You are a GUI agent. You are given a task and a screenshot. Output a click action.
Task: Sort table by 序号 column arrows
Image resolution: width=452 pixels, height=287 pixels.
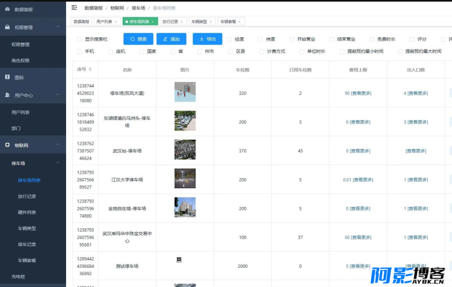[90, 69]
